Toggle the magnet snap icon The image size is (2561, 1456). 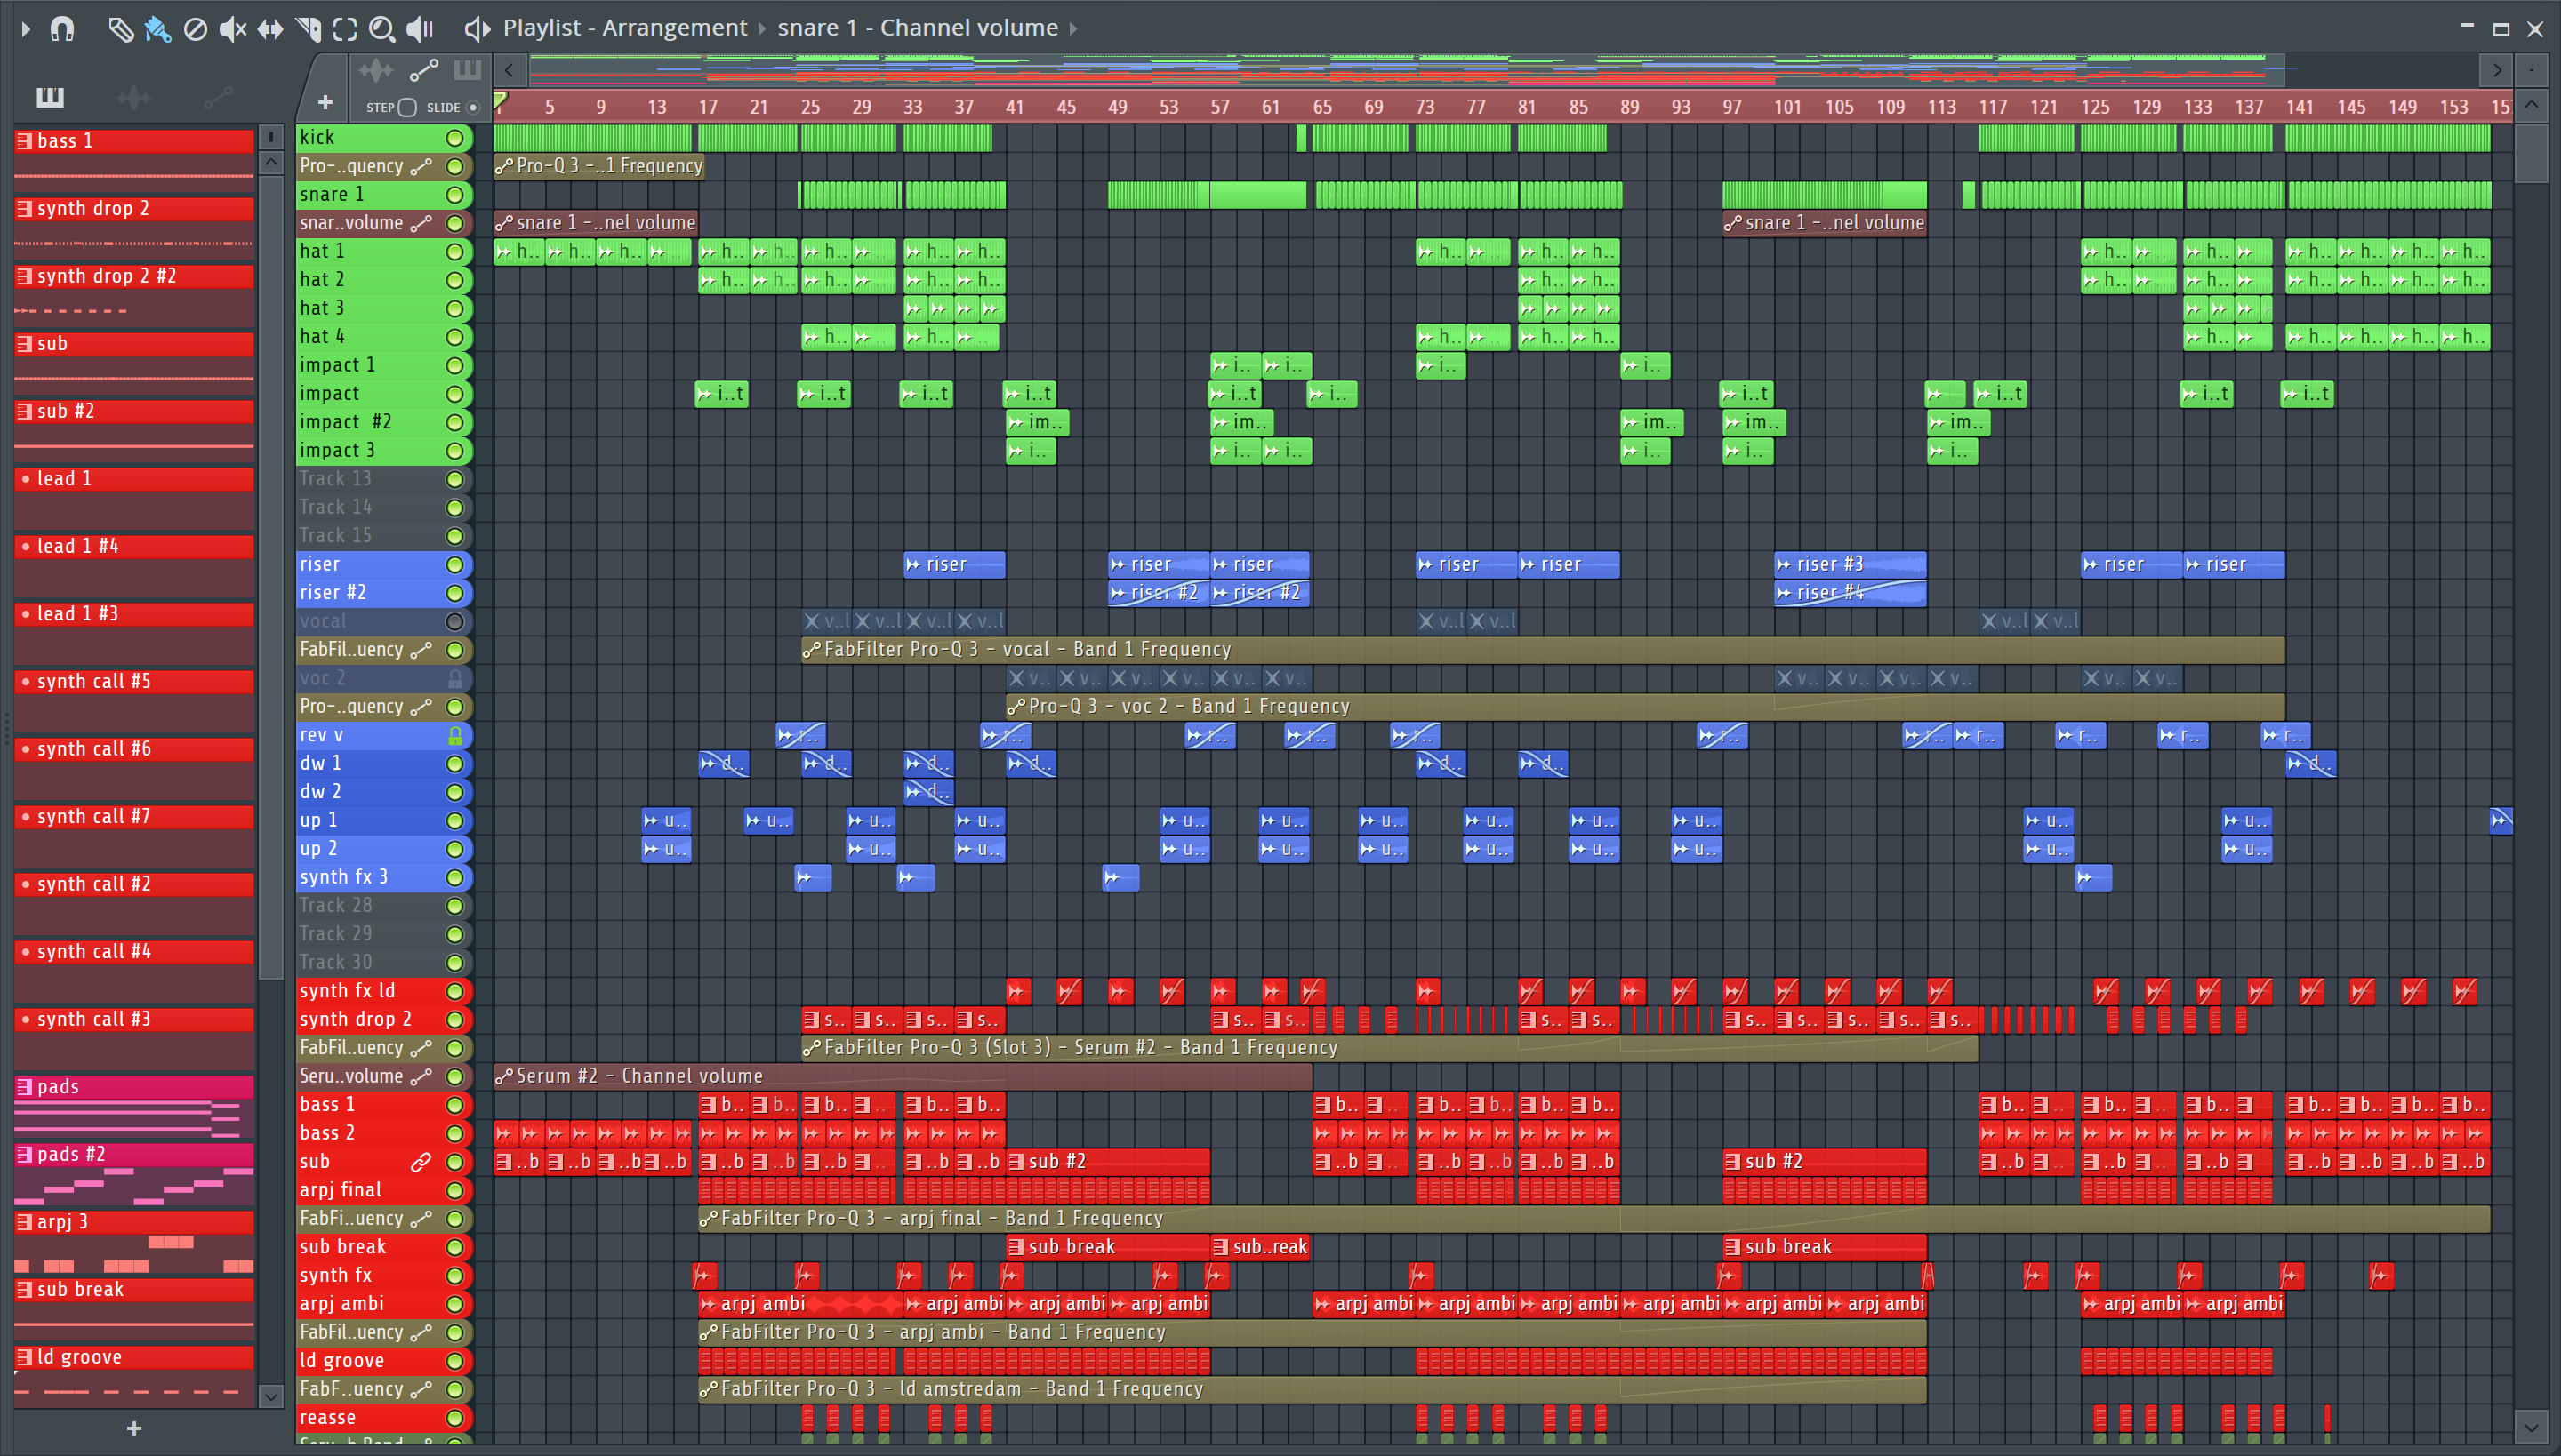click(62, 28)
